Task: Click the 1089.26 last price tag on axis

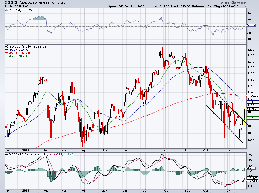Action: pyautogui.click(x=252, y=109)
